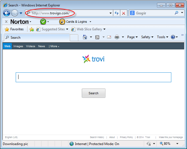Open the Help question mark icon
Screen dimensions: 187x149
173,37
